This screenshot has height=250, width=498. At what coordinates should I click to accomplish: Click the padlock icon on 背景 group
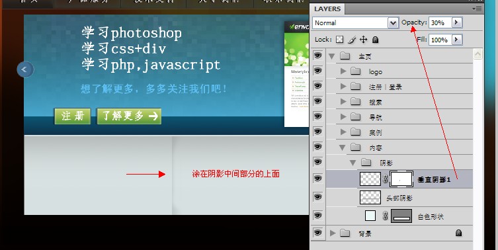click(458, 233)
